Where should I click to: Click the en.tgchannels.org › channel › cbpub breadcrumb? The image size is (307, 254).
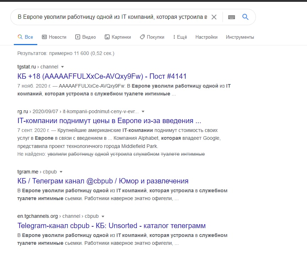58,216
